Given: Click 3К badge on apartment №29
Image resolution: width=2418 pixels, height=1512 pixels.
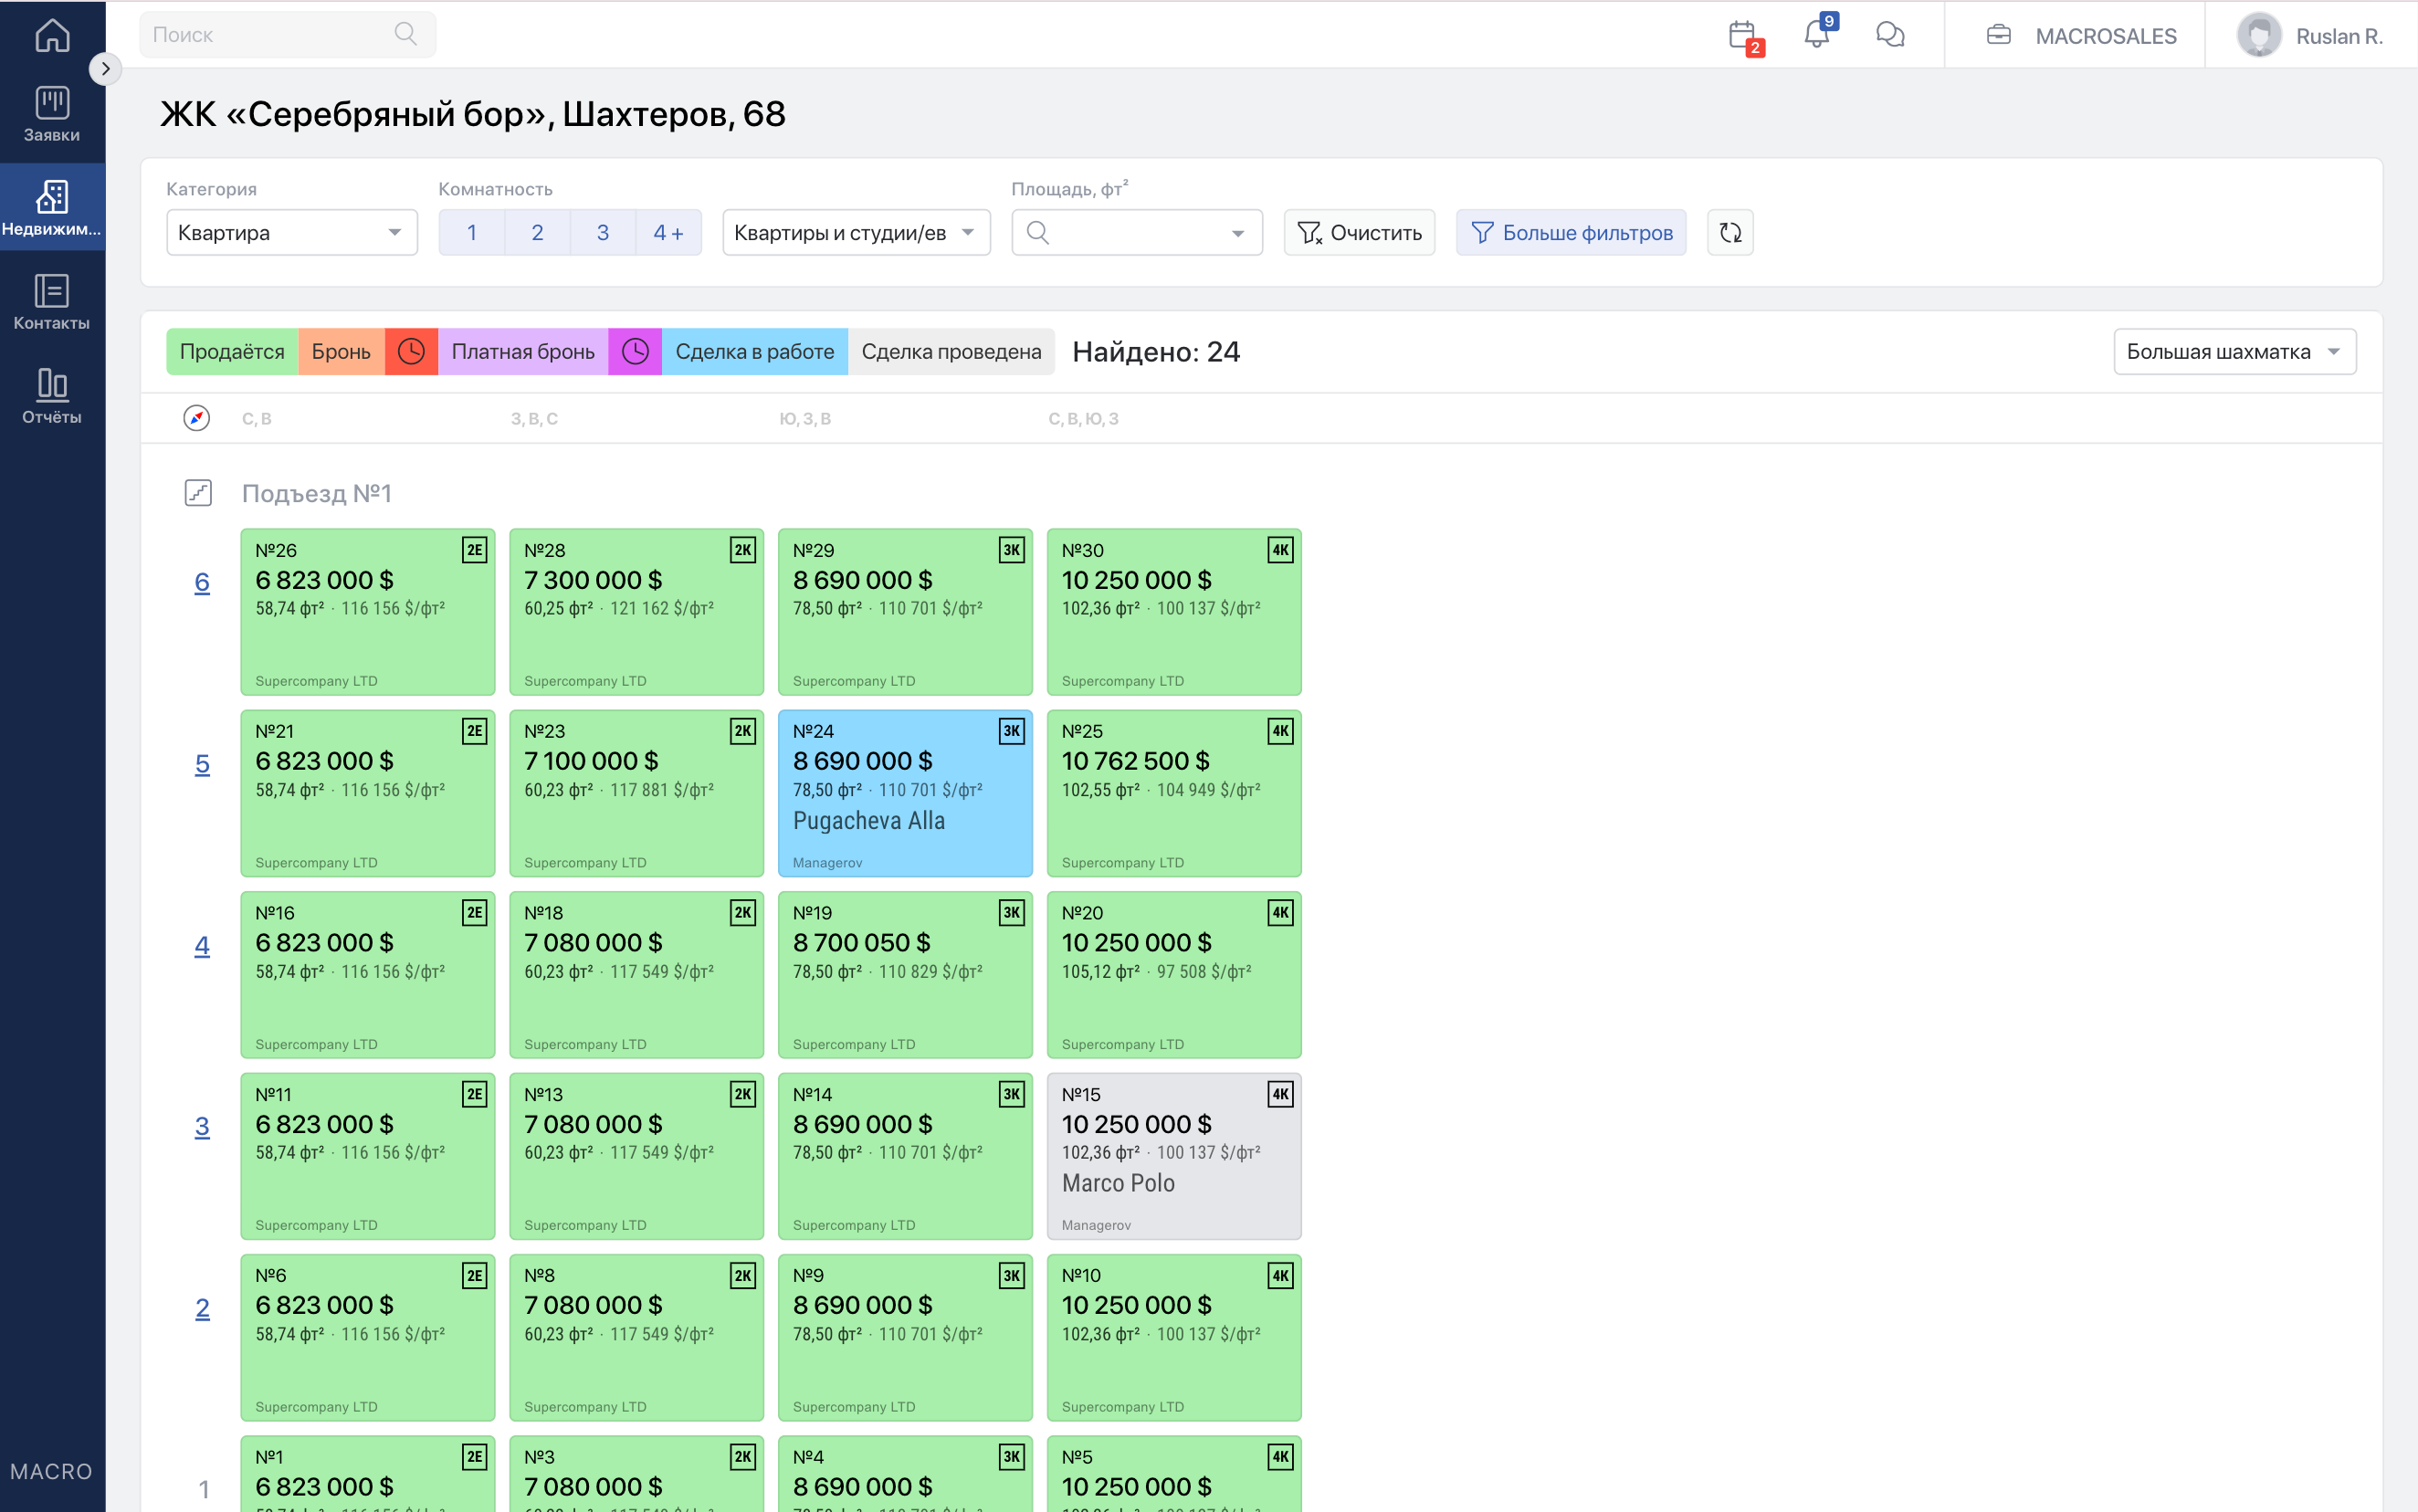Looking at the screenshot, I should tap(1012, 550).
